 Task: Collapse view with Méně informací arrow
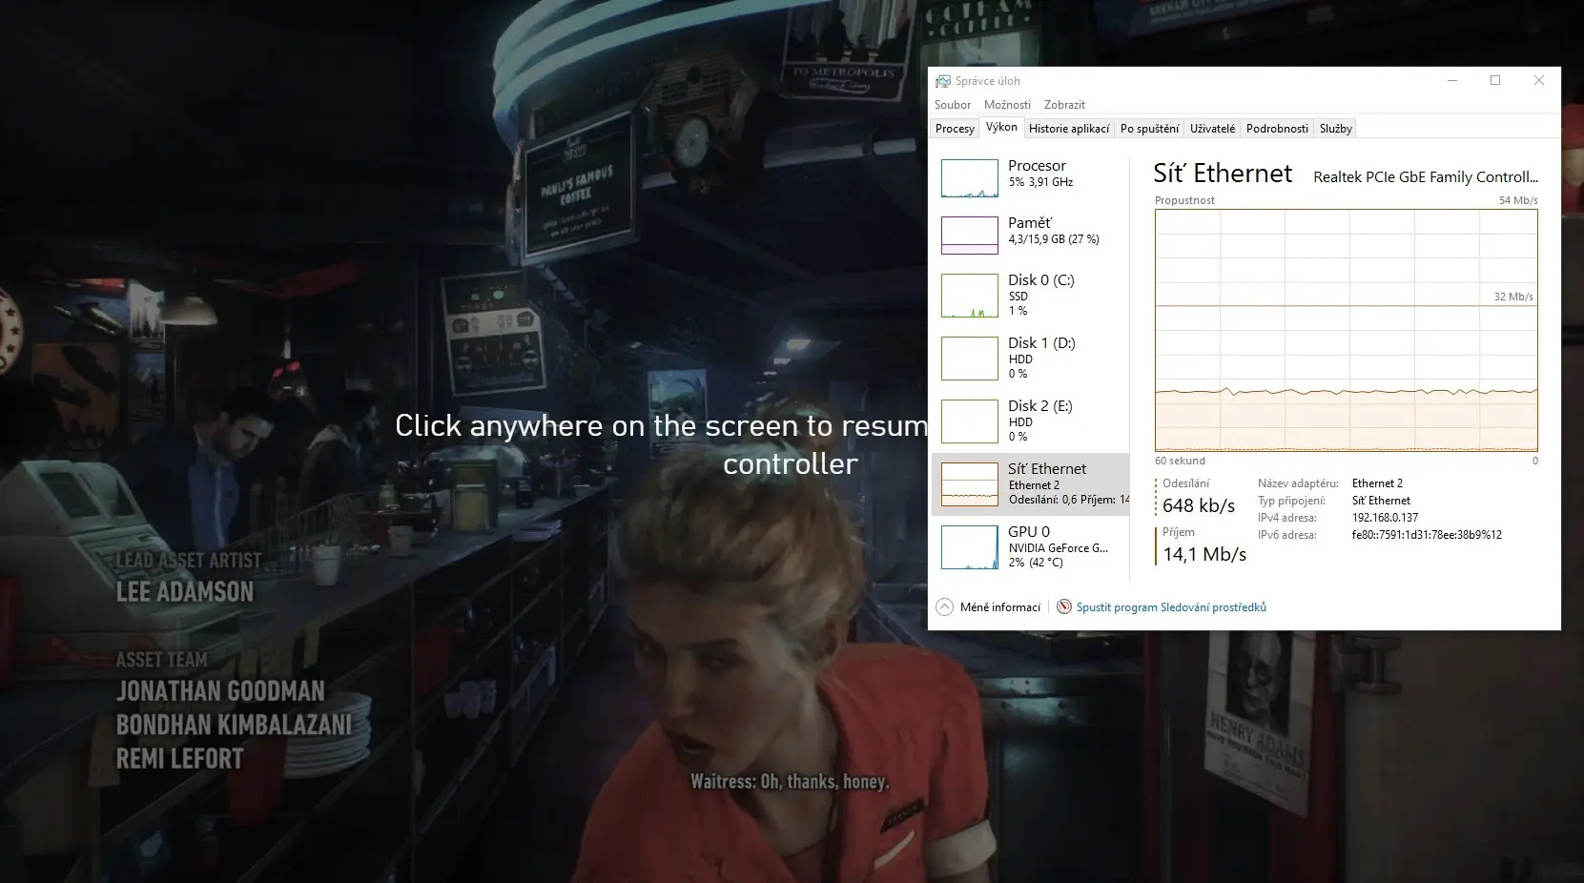944,607
